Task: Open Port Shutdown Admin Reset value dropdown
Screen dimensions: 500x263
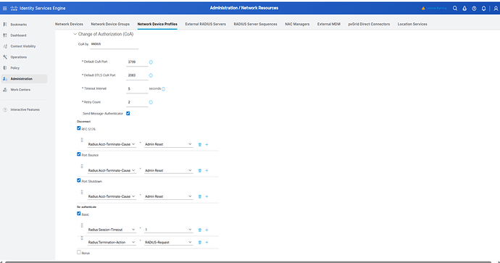Action: 168,196
